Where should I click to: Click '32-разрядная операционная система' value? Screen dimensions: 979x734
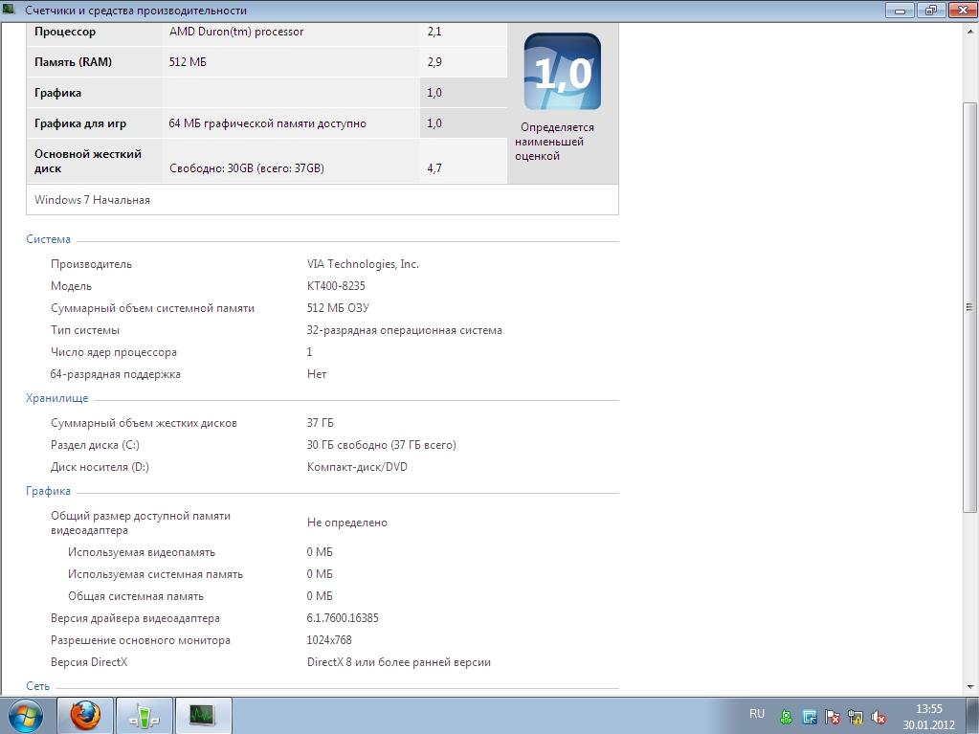[x=404, y=329]
